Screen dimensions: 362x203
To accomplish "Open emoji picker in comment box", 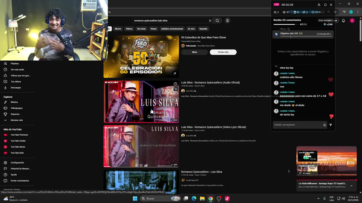I will pyautogui.click(x=325, y=125).
